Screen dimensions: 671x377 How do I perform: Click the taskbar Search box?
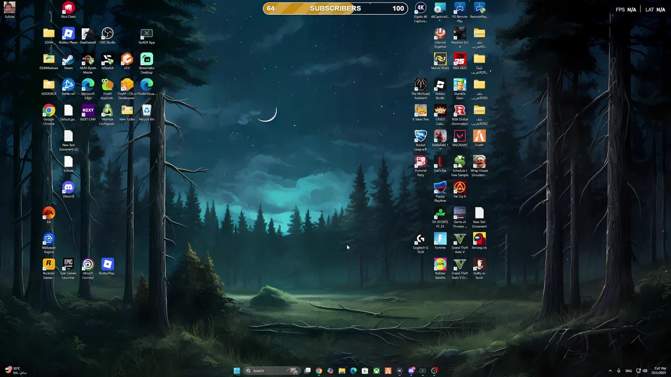pos(272,371)
